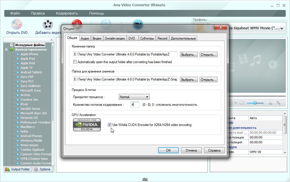Switch to the Видео tab
This screenshot has width=290, height=182.
point(97,38)
